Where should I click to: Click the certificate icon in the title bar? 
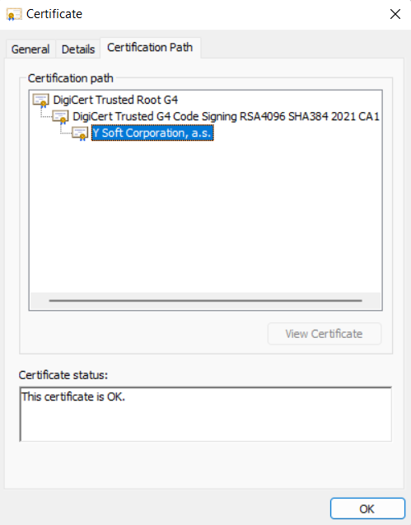tap(14, 14)
